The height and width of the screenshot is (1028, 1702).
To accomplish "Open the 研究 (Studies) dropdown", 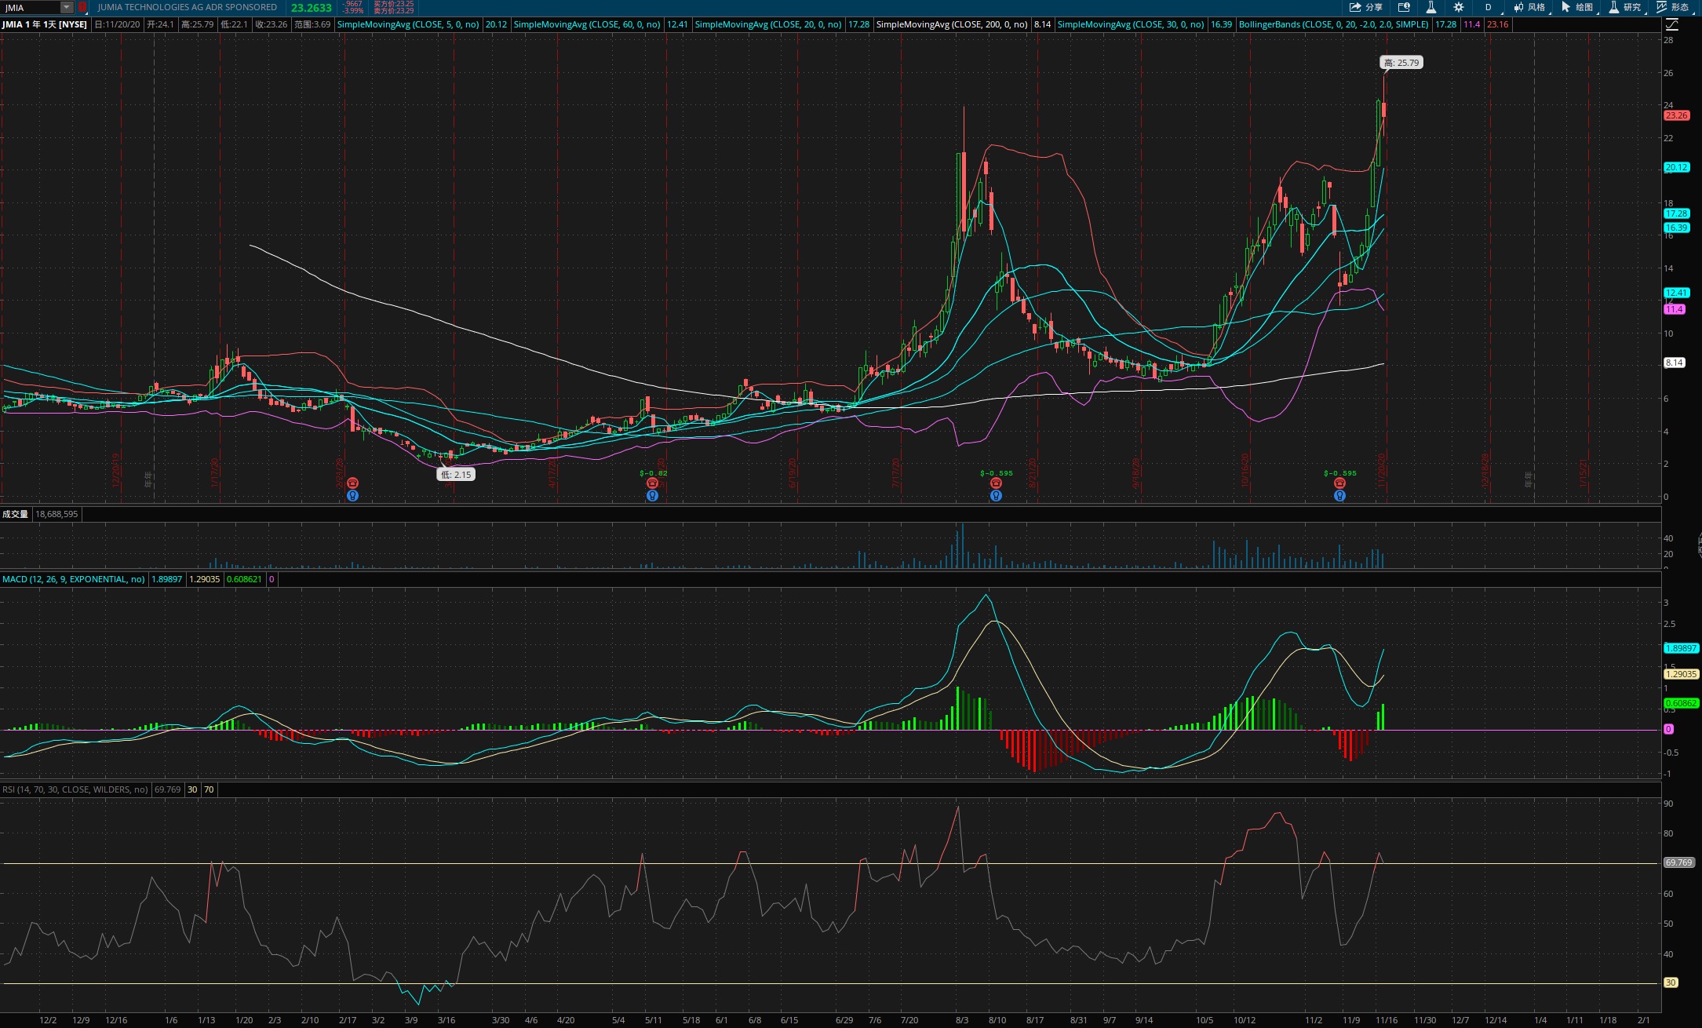I will point(1626,7).
